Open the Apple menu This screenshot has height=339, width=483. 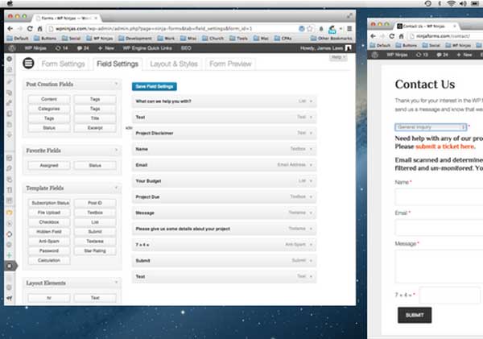(x=10, y=3)
